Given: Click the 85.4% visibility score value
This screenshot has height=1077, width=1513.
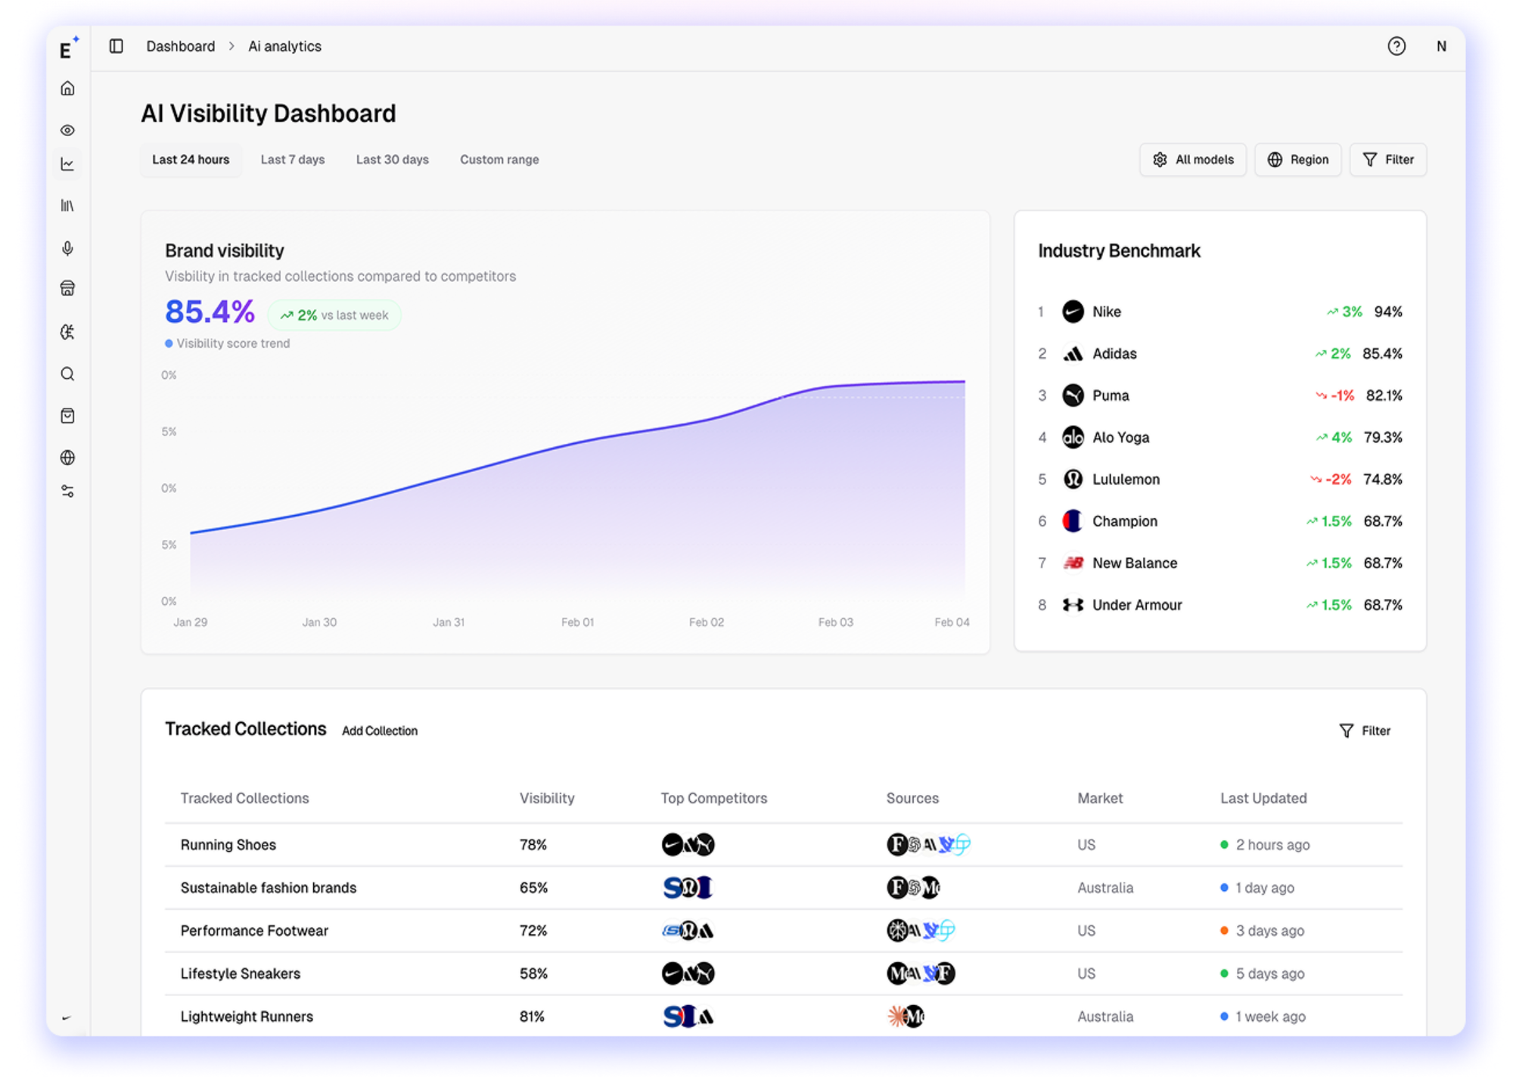Looking at the screenshot, I should [210, 312].
